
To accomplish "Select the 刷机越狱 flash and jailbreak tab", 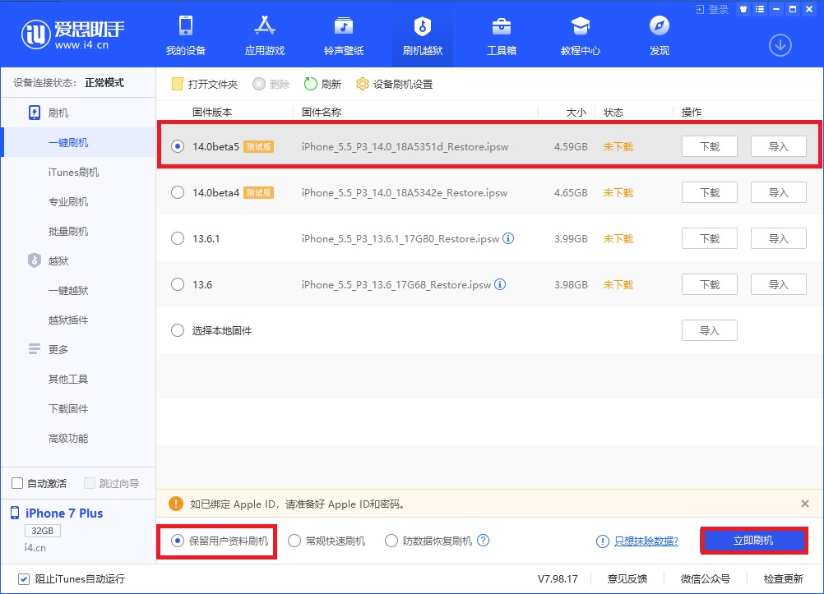I will [423, 35].
